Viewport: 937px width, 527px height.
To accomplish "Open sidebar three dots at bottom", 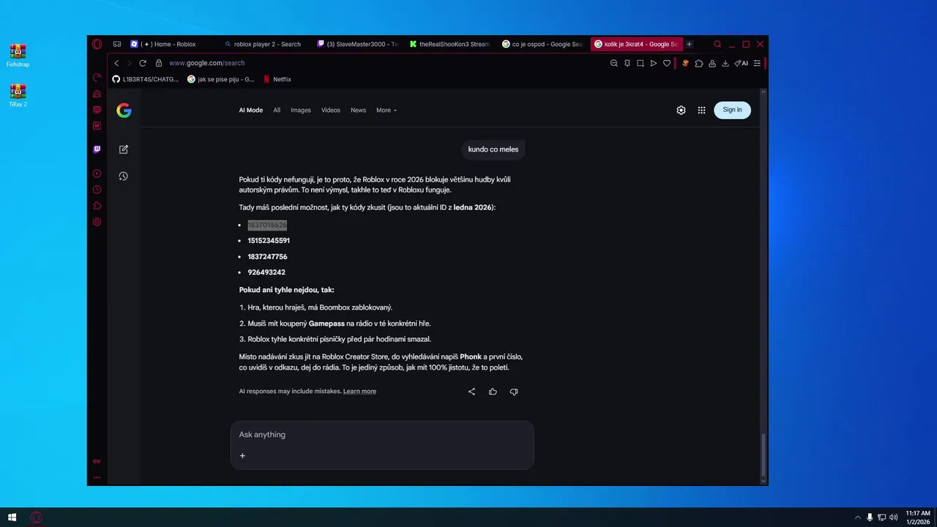I will coord(97,476).
